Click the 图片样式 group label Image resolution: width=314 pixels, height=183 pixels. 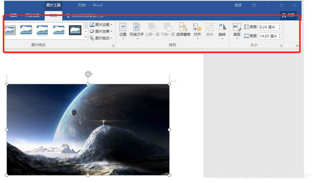click(x=38, y=45)
